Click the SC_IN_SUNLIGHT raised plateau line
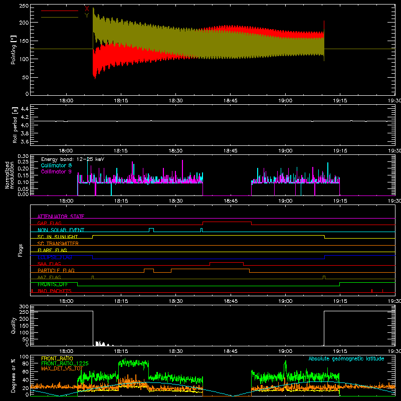 [x=209, y=235]
